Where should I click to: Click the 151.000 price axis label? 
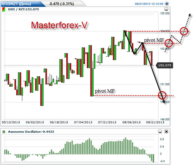pos(165,84)
